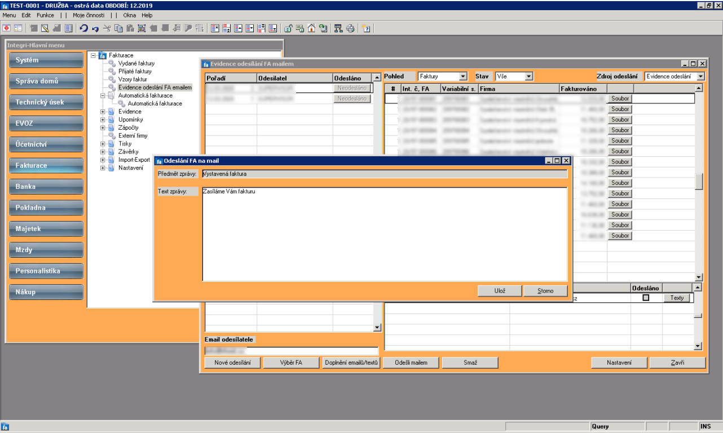The width and height of the screenshot is (723, 433).
Task: Click the gear icon beside Externí firmy
Action: [x=112, y=136]
